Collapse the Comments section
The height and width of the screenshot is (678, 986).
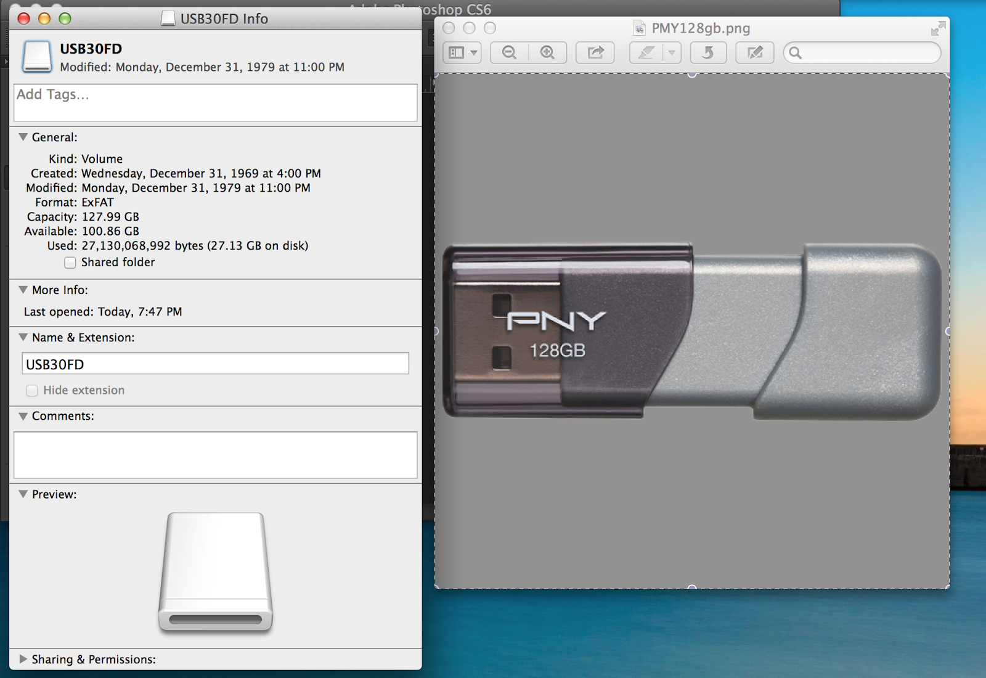point(23,416)
